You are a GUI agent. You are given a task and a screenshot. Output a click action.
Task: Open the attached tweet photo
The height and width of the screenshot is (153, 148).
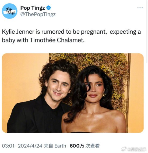(x=73, y=93)
